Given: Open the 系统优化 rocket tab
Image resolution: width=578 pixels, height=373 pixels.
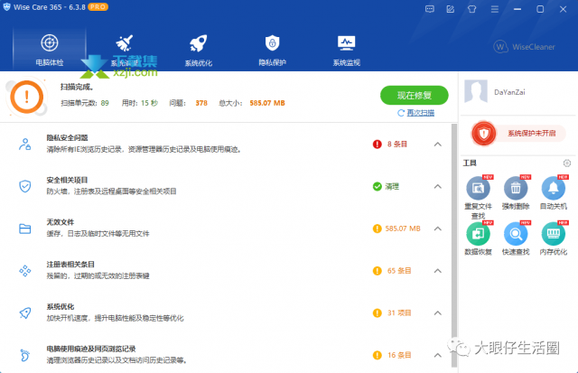Looking at the screenshot, I should point(199,50).
